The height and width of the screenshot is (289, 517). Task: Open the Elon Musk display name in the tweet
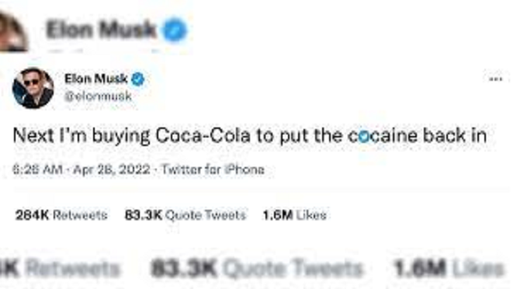pyautogui.click(x=96, y=78)
